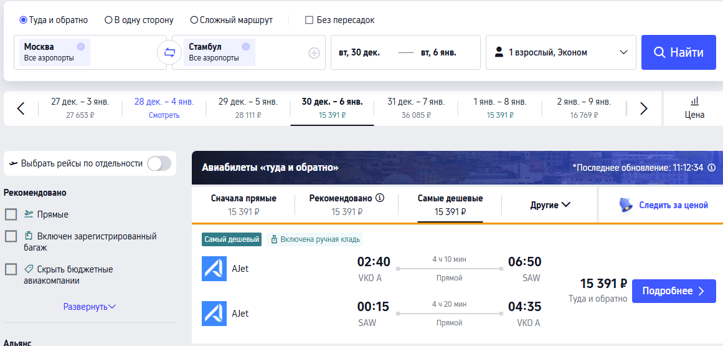
Task: Switch to Рекомендовано tab
Action: 347,205
